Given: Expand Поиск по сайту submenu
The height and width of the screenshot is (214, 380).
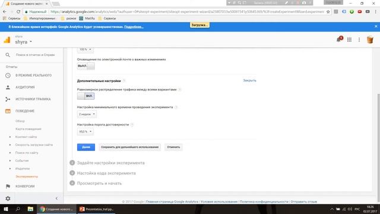Looking at the screenshot, I should pos(10,153).
